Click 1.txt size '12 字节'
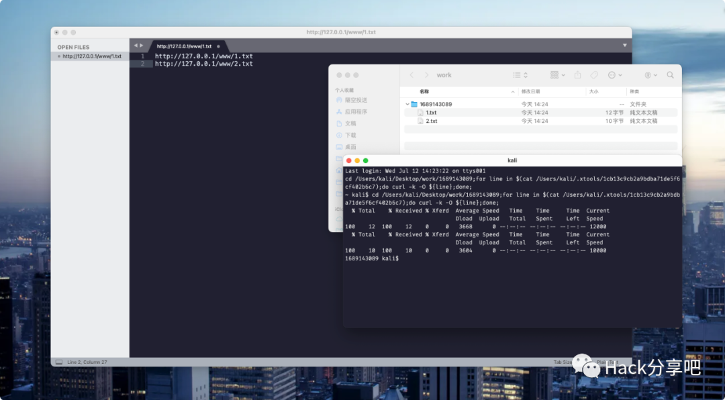This screenshot has width=725, height=400. [614, 113]
